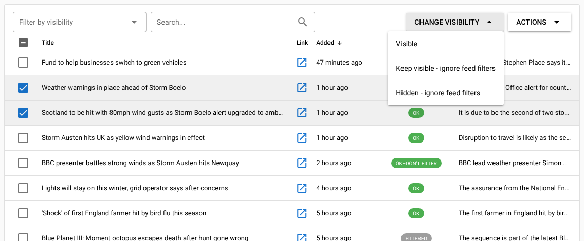Click '47 minutes ago' timestamp
The width and height of the screenshot is (584, 241).
(339, 63)
